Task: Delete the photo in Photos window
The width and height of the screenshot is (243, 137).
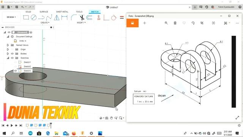Action: coord(175,23)
